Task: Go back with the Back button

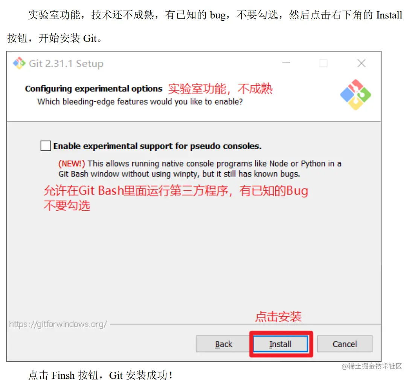Action: coord(223,344)
